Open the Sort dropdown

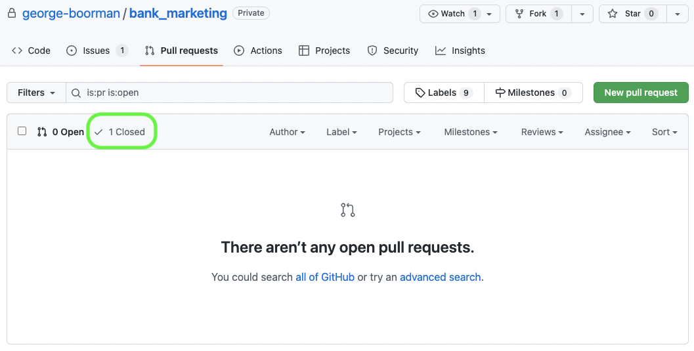pos(665,132)
